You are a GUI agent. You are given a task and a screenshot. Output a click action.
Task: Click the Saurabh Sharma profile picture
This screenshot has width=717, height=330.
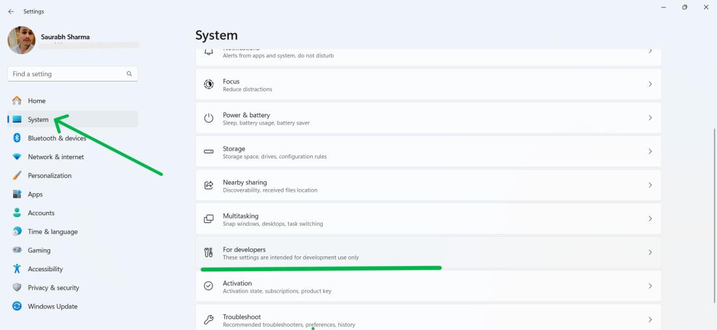pyautogui.click(x=22, y=40)
